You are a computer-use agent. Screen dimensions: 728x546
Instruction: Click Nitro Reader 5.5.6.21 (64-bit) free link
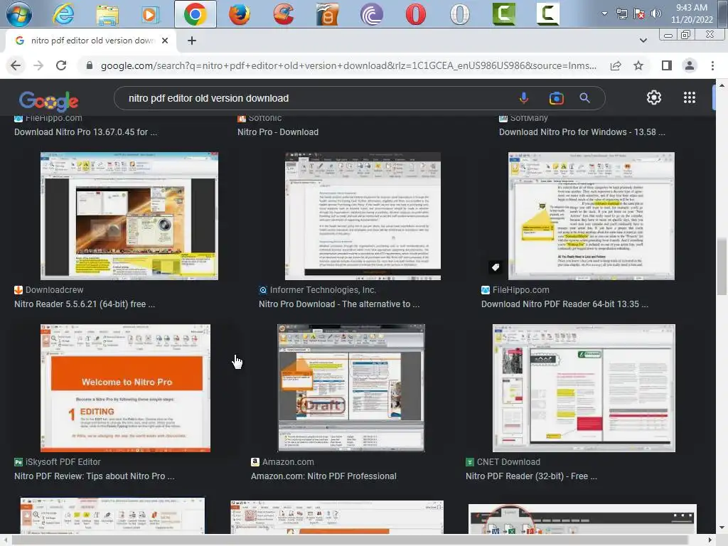[85, 304]
